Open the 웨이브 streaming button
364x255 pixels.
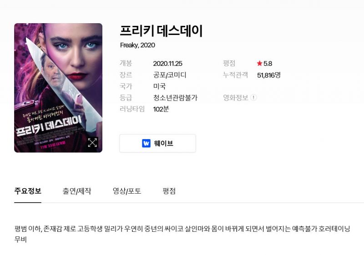click(x=157, y=143)
